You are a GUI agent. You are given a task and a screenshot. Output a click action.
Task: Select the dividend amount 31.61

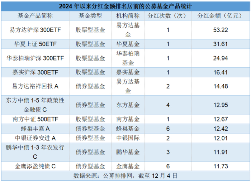tap(221, 44)
